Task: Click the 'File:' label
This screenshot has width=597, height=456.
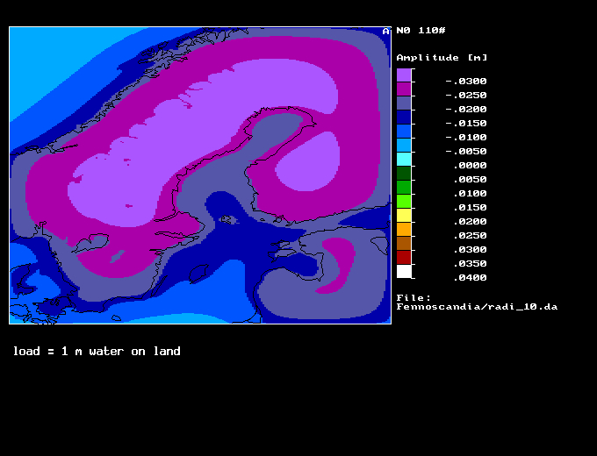Action: click(x=414, y=297)
